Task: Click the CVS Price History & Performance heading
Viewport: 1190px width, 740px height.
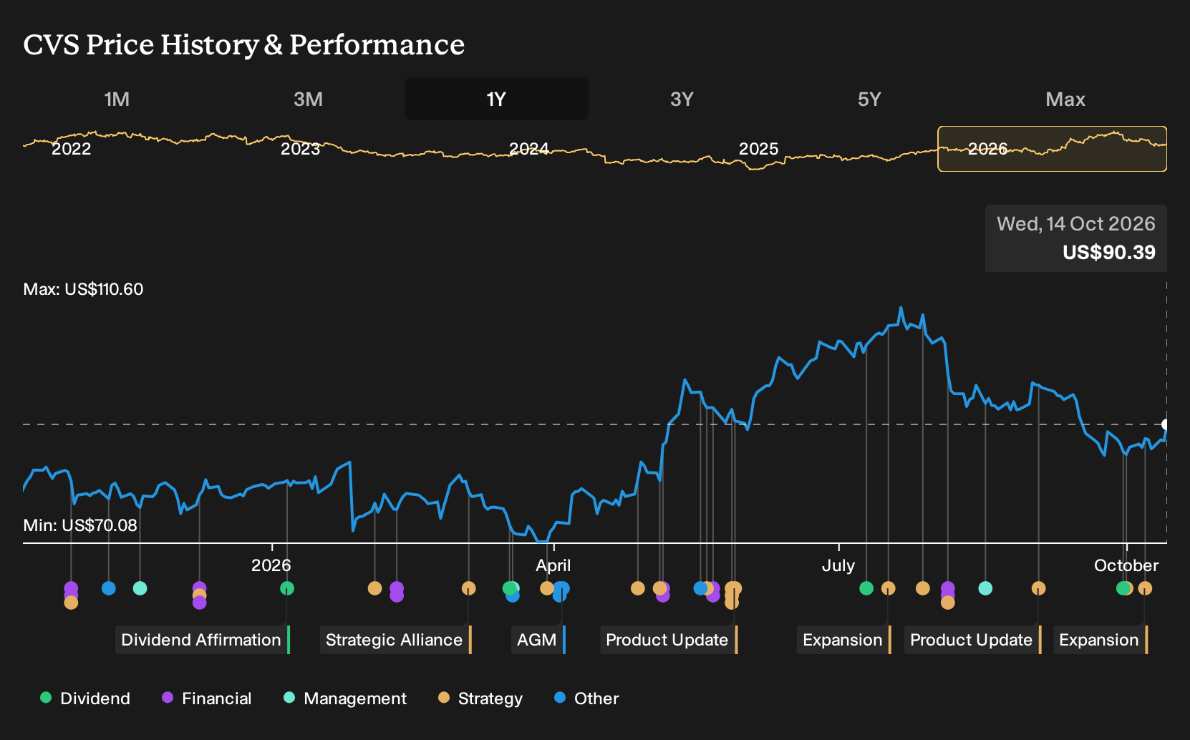Action: tap(244, 44)
